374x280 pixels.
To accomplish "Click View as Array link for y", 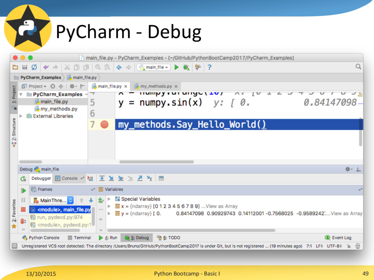I will [x=346, y=214].
